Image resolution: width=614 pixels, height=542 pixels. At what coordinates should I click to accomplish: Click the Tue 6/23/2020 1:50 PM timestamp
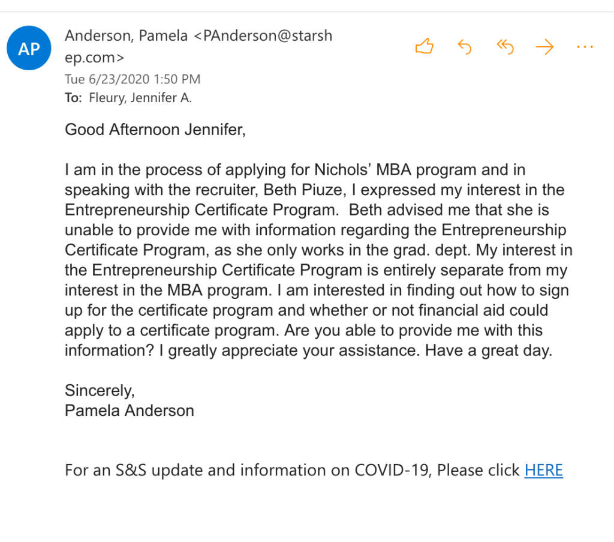(133, 79)
